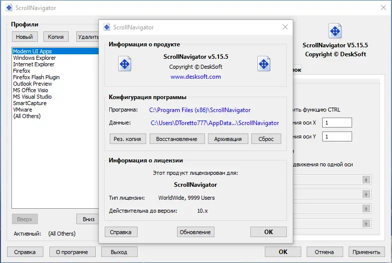Click OK in main window bottom bar

click(283, 252)
